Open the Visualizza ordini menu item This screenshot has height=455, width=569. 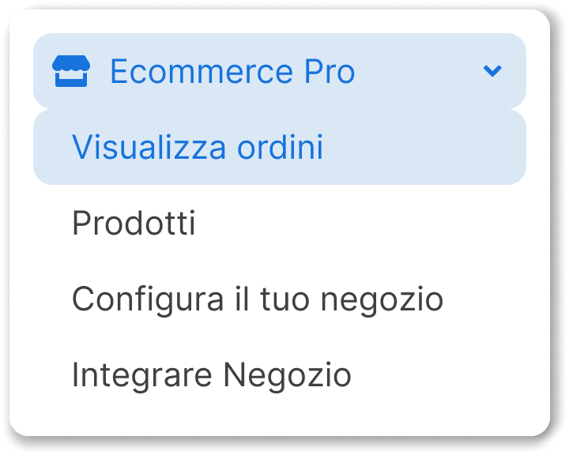click(x=280, y=147)
